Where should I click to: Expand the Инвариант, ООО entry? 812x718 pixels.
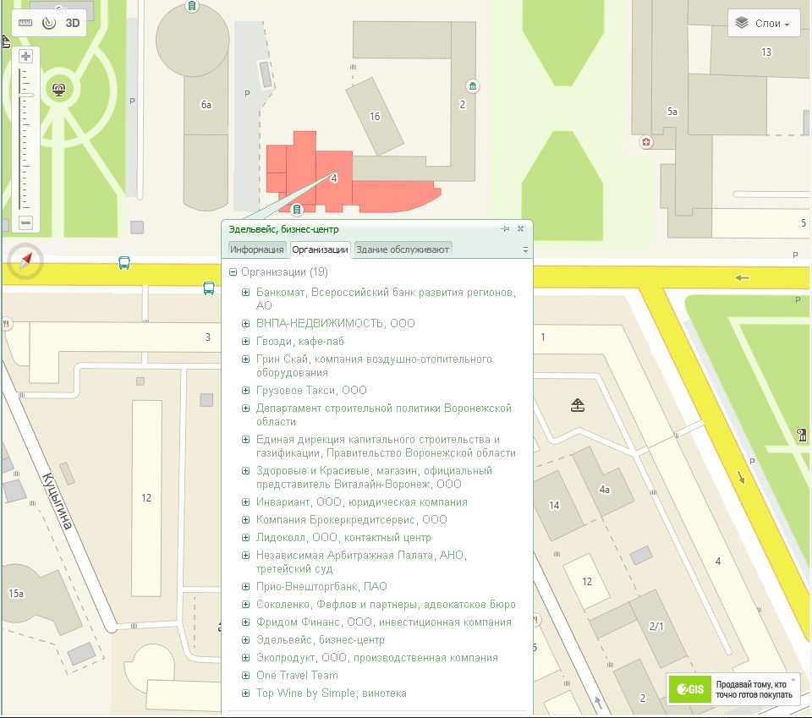tap(246, 502)
